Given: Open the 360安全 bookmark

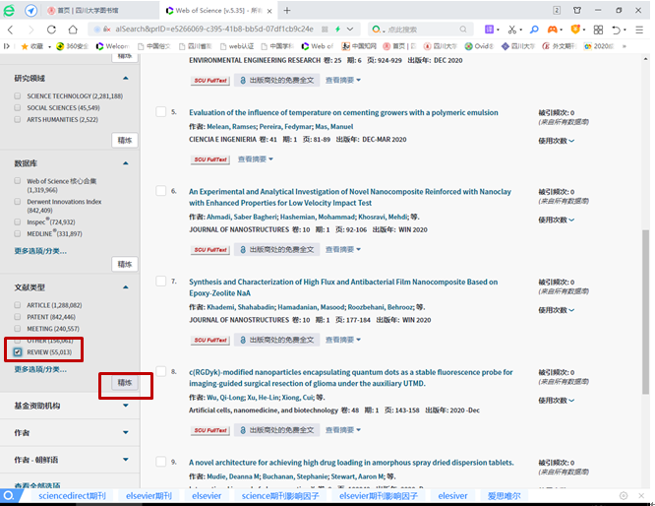Looking at the screenshot, I should click(x=72, y=46).
